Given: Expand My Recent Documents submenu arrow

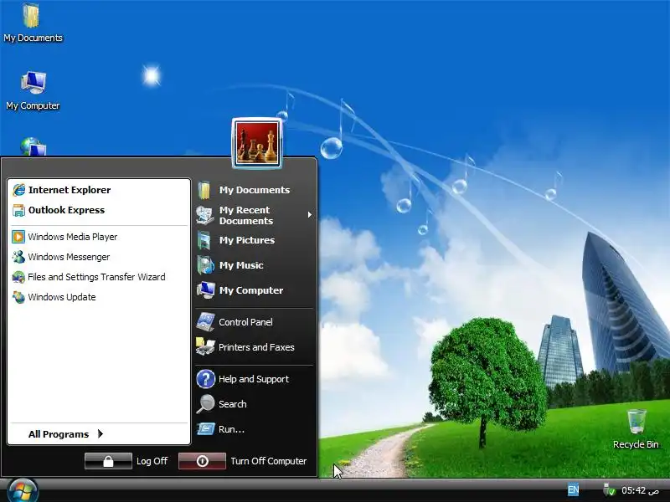Looking at the screenshot, I should click(309, 215).
